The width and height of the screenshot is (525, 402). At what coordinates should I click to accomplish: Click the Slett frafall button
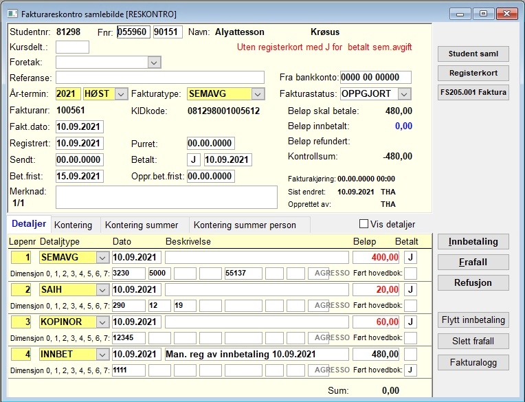point(473,341)
